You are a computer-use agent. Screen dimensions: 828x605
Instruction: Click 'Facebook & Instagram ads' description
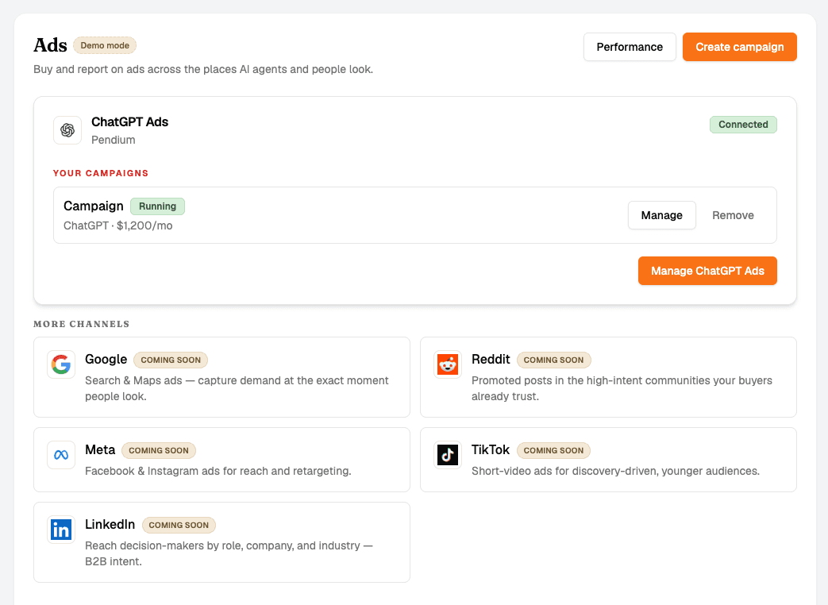[218, 471]
